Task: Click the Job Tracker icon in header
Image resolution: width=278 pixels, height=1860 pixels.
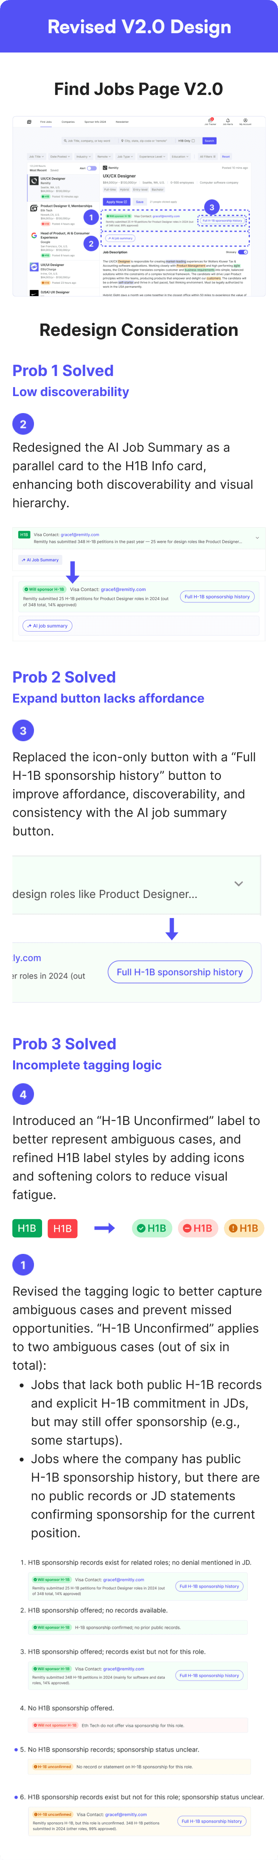Action: [210, 120]
